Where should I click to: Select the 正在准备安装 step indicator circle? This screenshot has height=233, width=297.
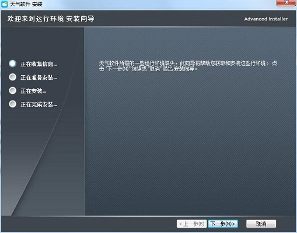click(x=13, y=77)
